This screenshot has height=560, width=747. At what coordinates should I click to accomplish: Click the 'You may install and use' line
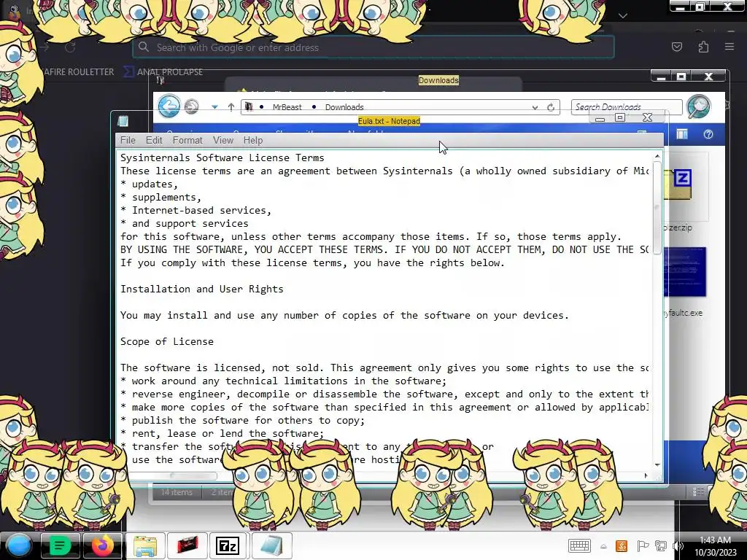point(344,315)
